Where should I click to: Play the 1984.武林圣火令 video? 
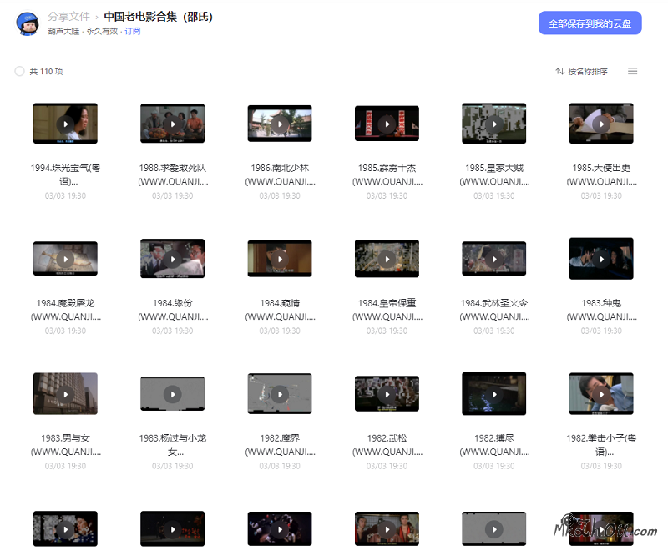tap(494, 259)
